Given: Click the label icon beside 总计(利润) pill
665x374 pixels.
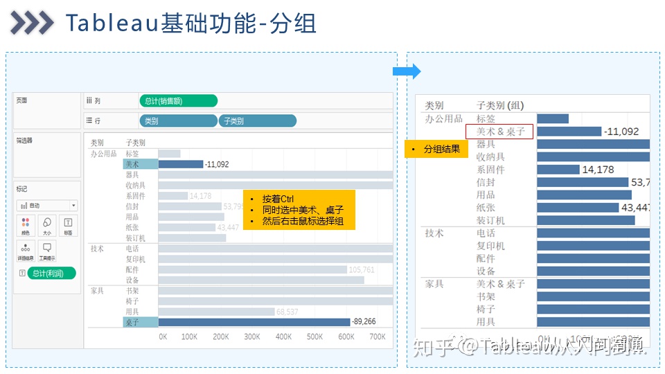Looking at the screenshot, I should (x=22, y=273).
